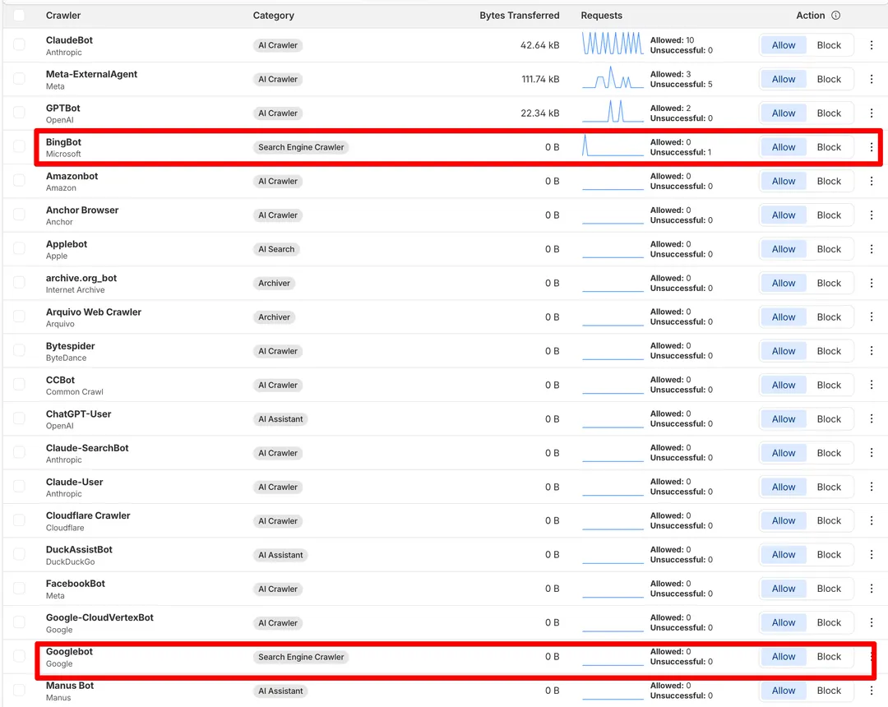Check the Googlebot row checkbox
888x707 pixels.
[x=19, y=655]
